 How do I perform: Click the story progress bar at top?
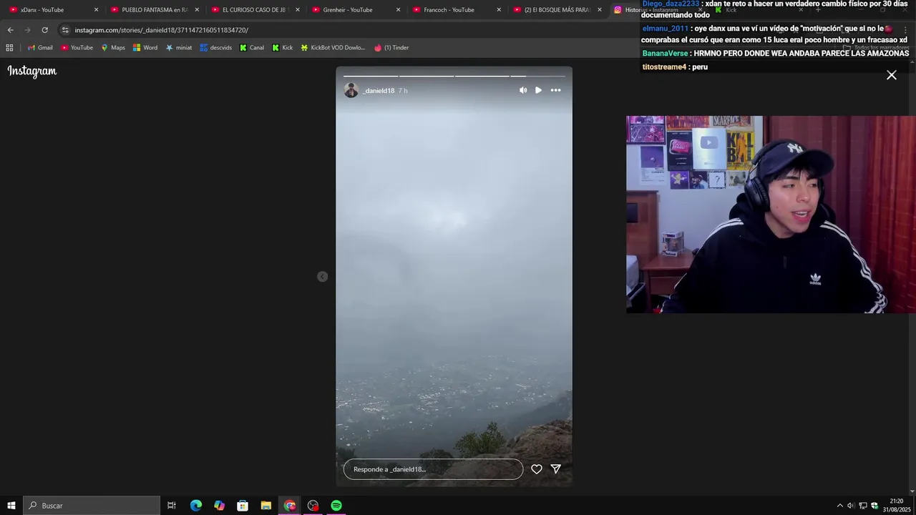click(x=454, y=76)
